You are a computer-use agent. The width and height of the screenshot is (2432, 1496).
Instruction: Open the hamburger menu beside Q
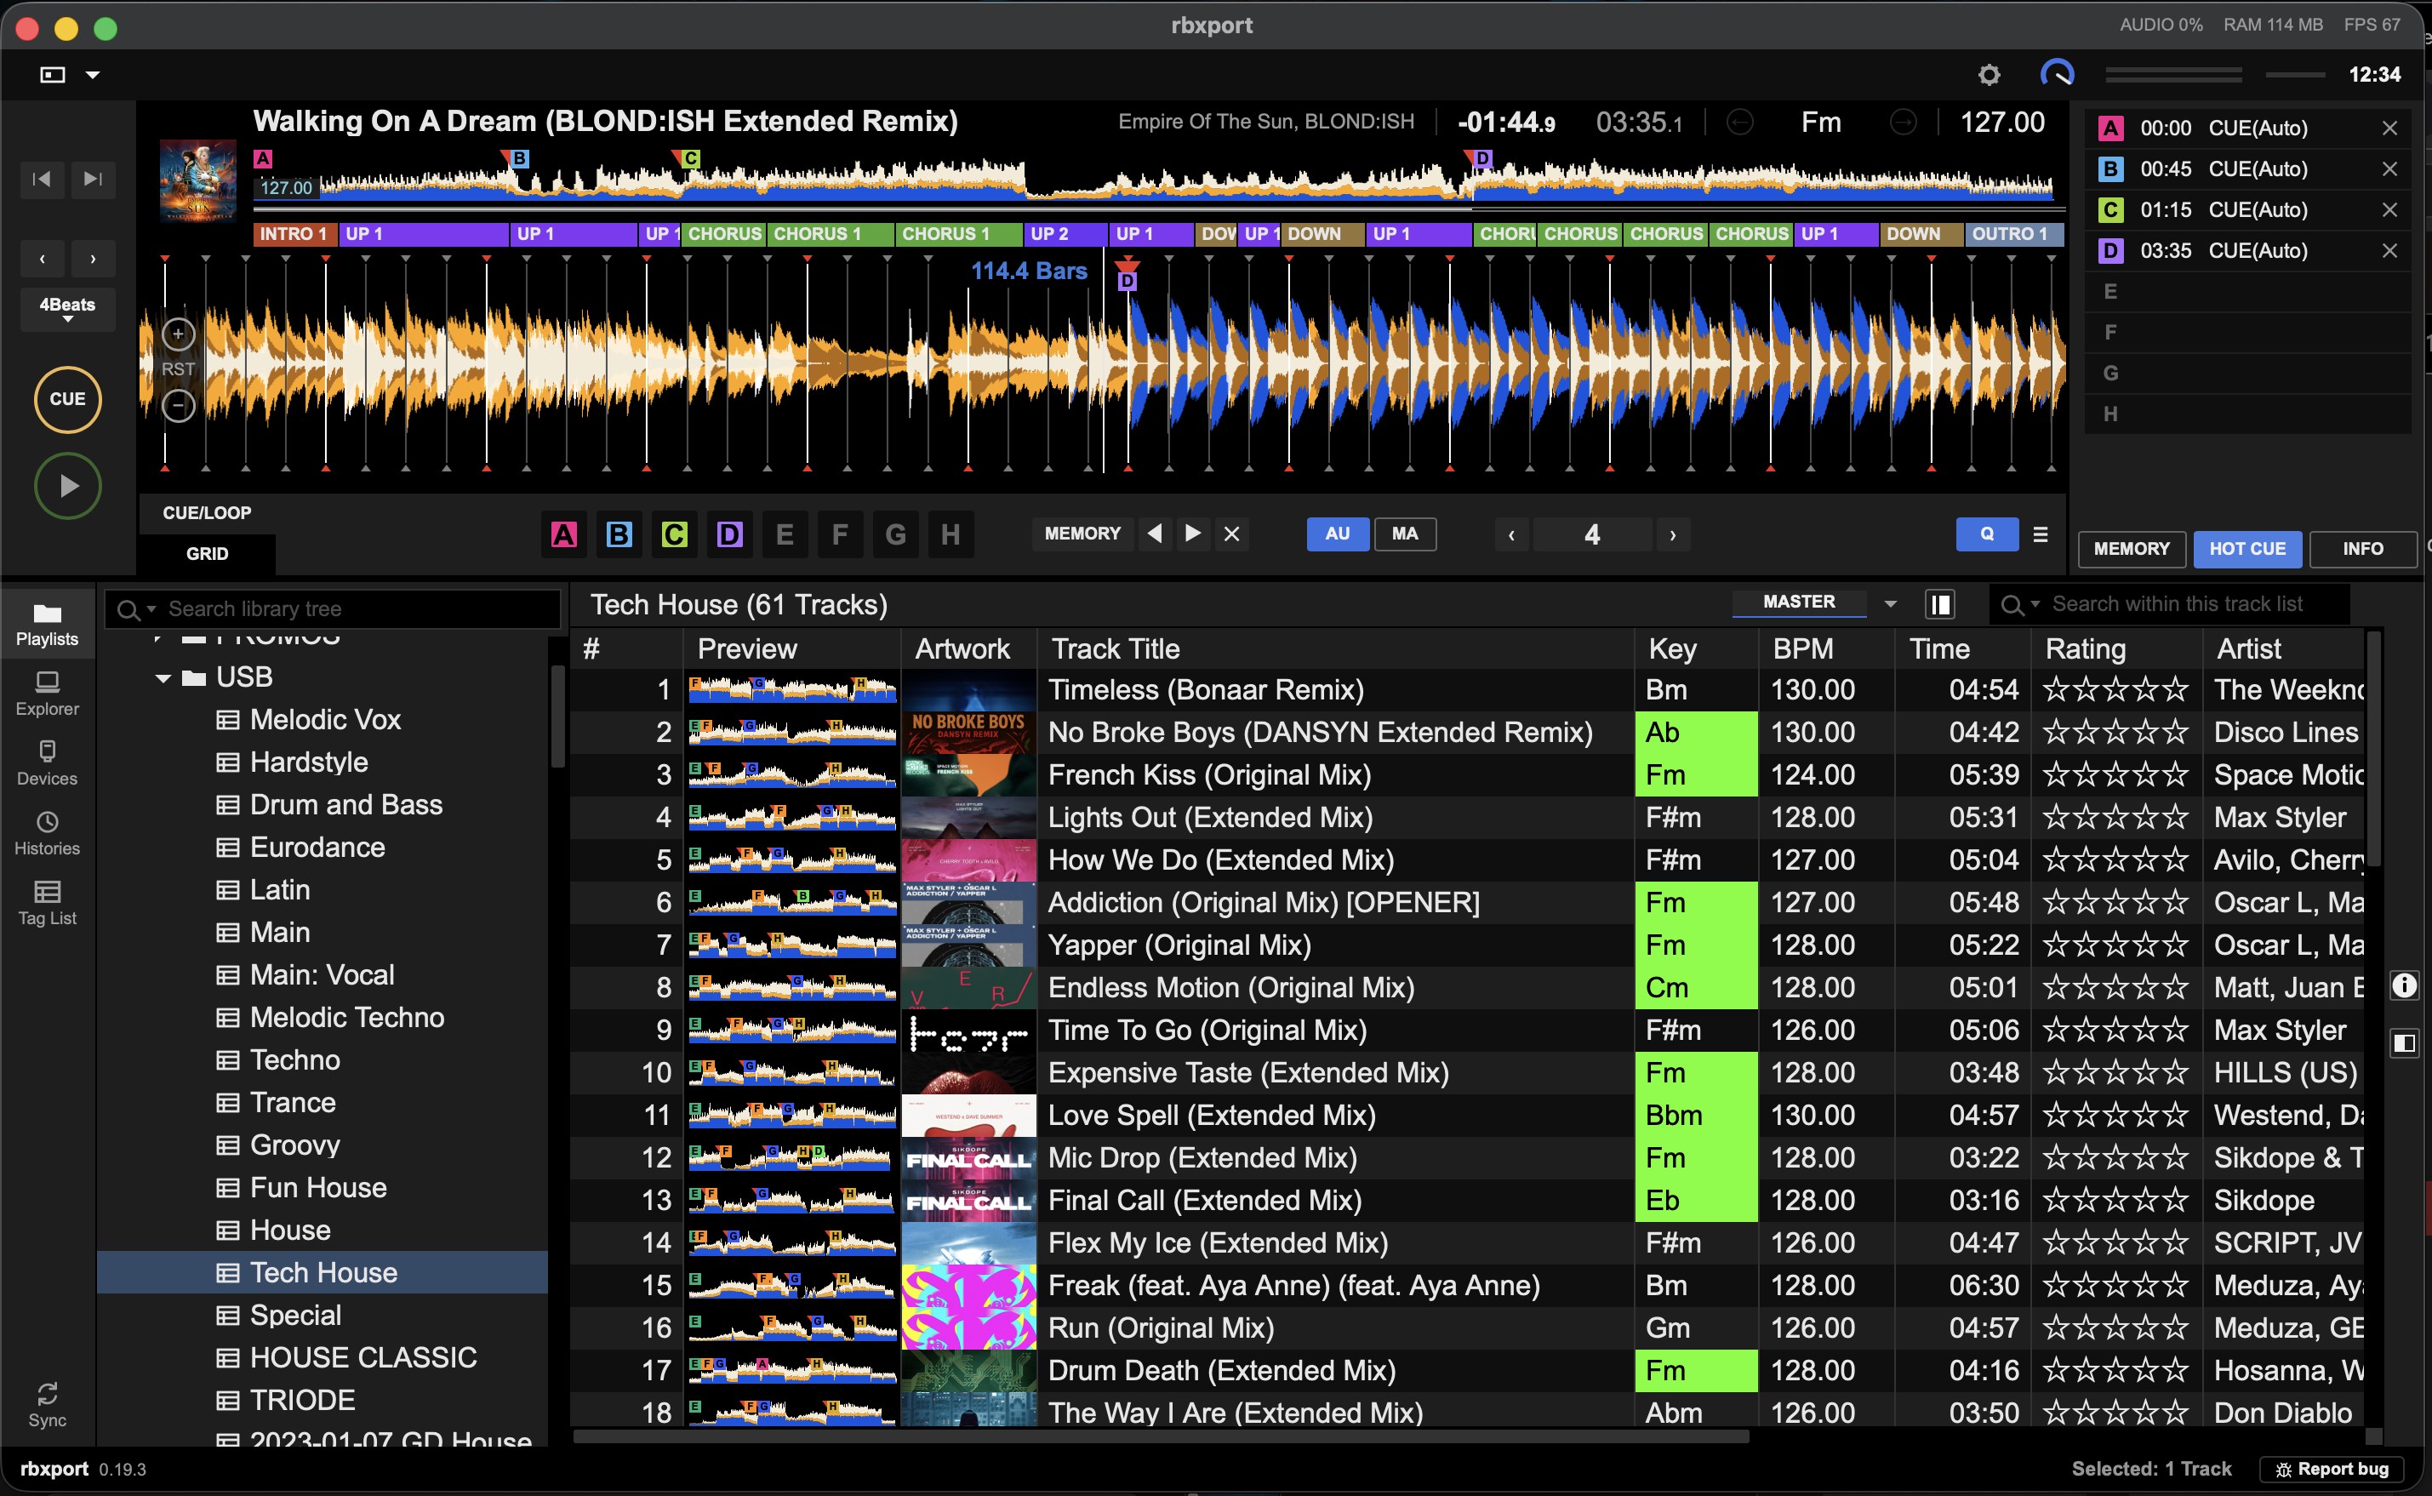point(2041,534)
